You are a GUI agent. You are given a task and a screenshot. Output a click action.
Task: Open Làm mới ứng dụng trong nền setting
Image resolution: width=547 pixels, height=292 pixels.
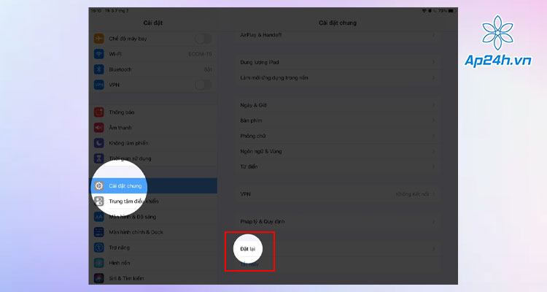point(338,77)
